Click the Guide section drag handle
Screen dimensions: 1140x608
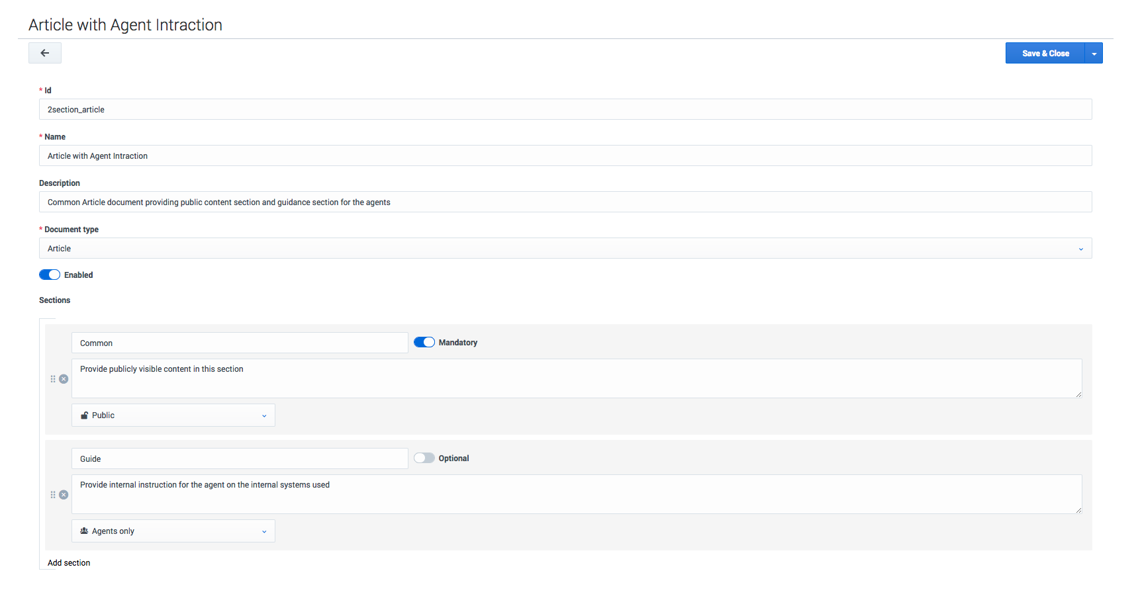pos(53,495)
